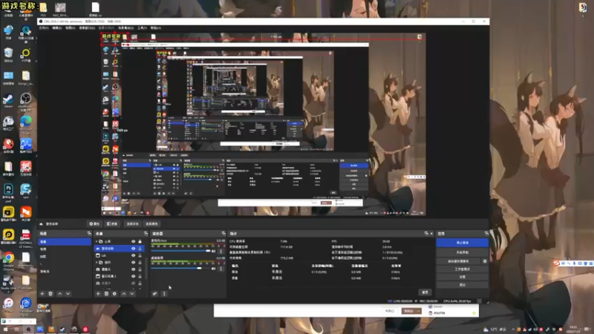Open mixer footer three-dot menu
Screen dimensions: 594x334
point(164,293)
